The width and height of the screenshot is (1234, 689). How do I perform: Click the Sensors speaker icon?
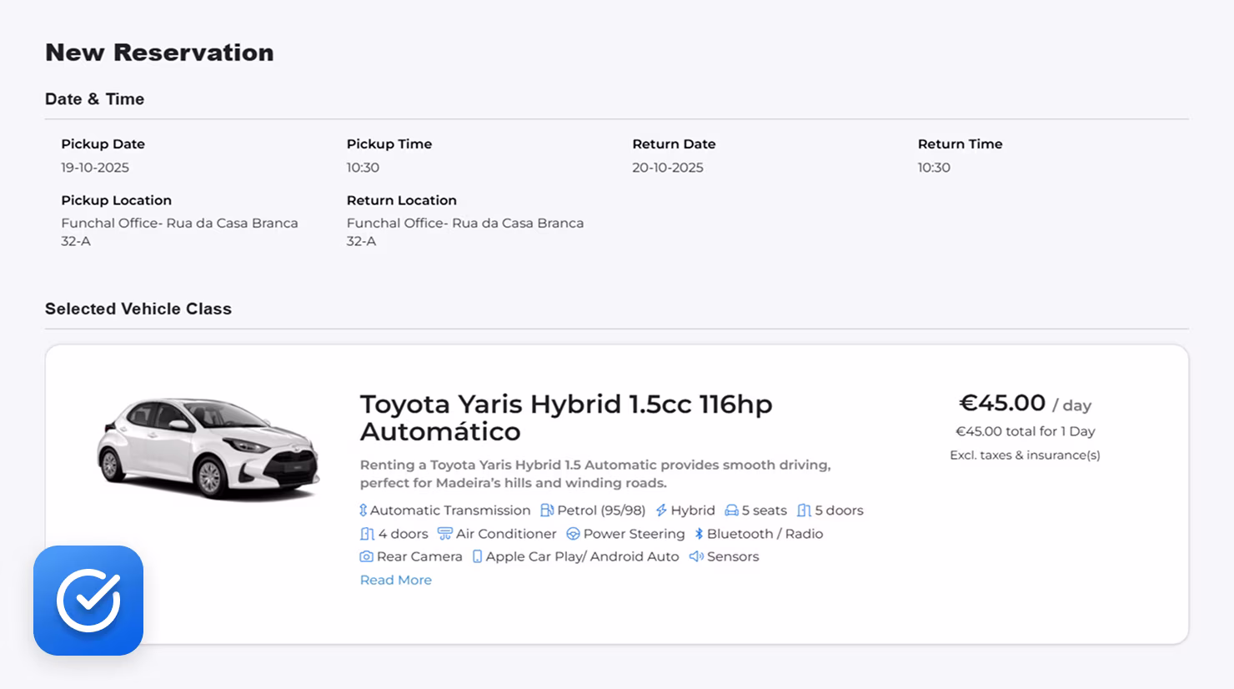[696, 556]
